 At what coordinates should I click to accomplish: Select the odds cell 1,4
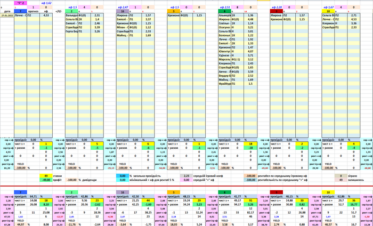click(x=97, y=19)
